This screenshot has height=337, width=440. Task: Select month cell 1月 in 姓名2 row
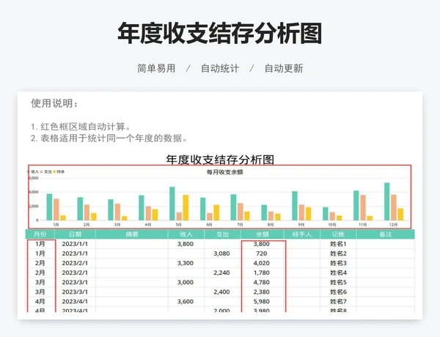tap(40, 253)
